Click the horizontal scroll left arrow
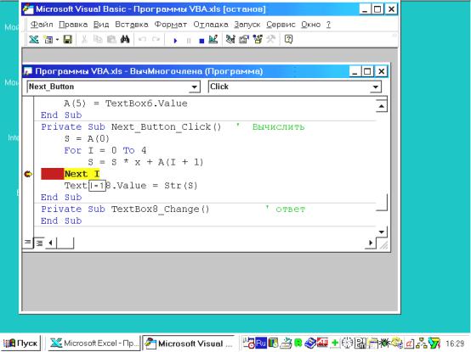Screen dimensions: 471x352 (50, 243)
